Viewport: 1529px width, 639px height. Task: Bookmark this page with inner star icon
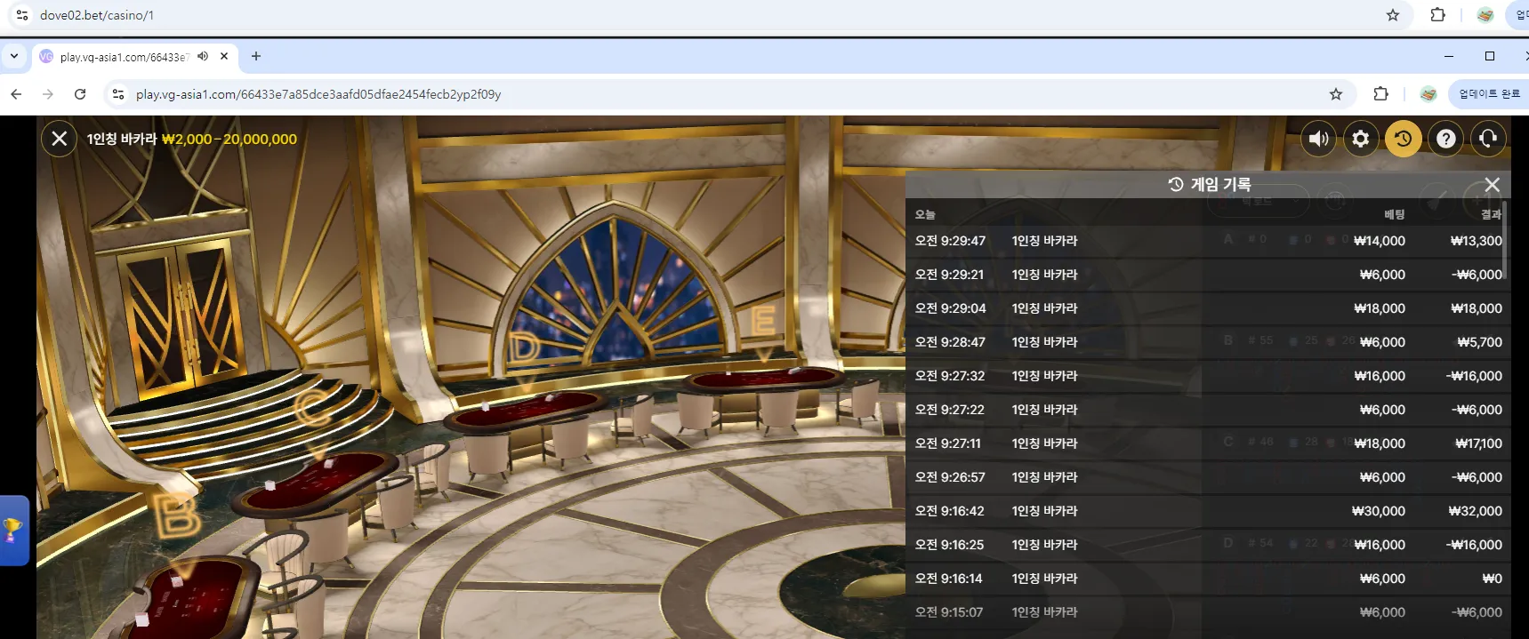(x=1335, y=94)
